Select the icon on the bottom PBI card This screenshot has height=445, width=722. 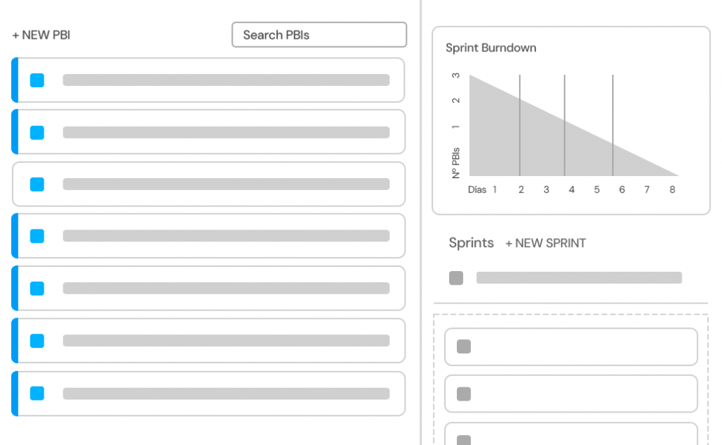pyautogui.click(x=36, y=393)
